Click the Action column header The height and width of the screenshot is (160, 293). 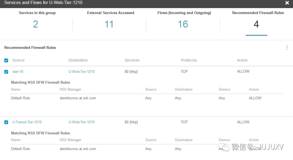point(242,60)
